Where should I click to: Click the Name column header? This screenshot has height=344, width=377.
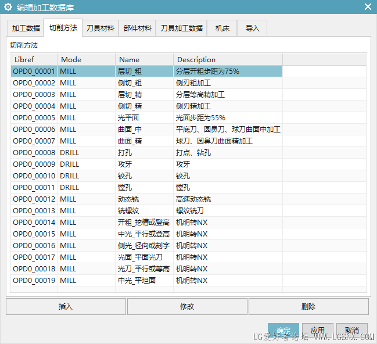pos(144,59)
